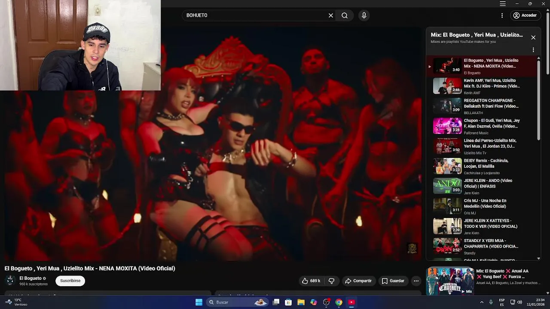Viewport: 550px width, 309px height.
Task: Click the Guardar save button
Action: click(393, 281)
